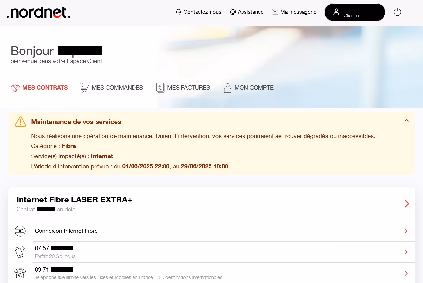
Task: Click the lifebuoy Assistance icon
Action: [x=233, y=12]
